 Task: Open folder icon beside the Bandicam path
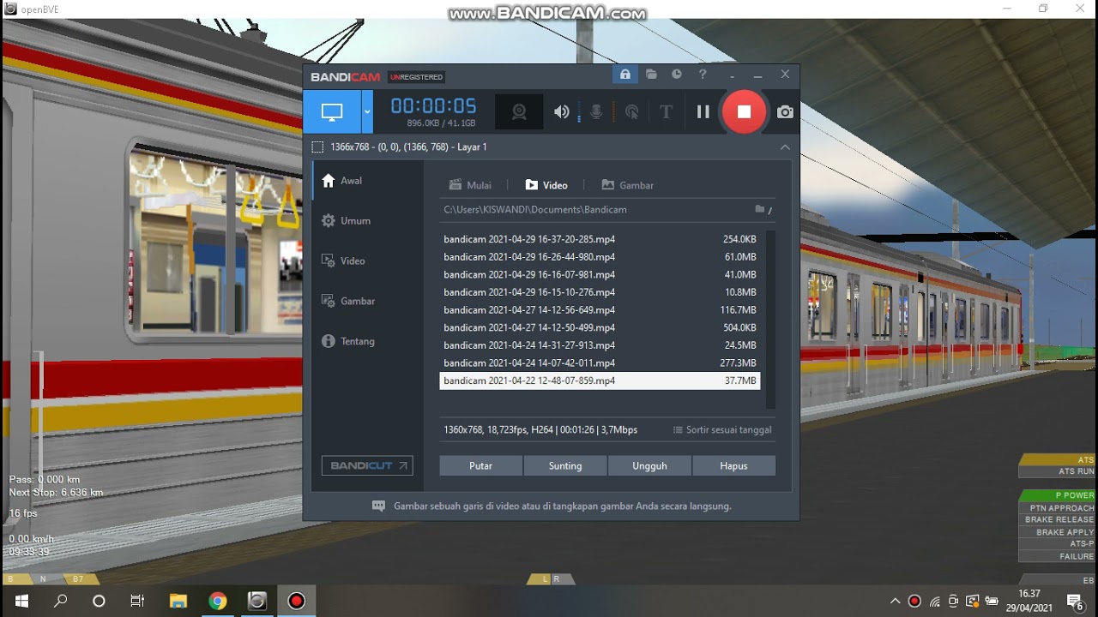759,209
